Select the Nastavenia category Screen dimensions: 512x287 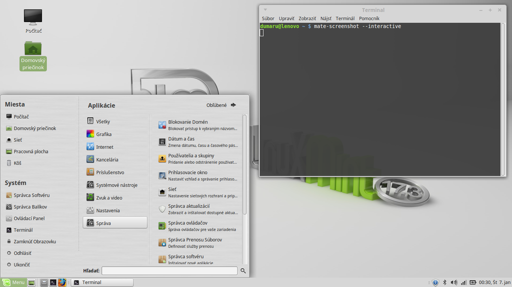pos(115,210)
